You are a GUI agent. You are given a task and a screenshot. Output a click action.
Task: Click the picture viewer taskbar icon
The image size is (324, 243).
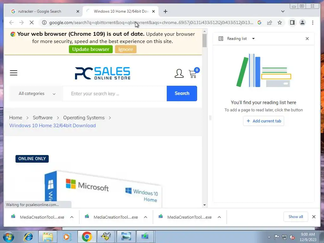click(x=126, y=237)
